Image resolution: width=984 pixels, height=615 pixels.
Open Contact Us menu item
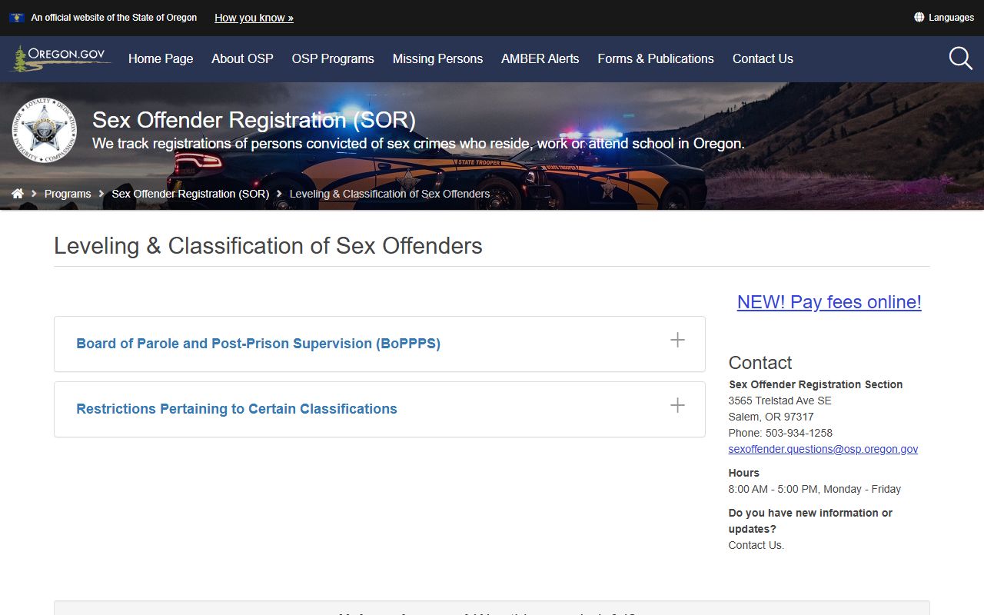763,58
